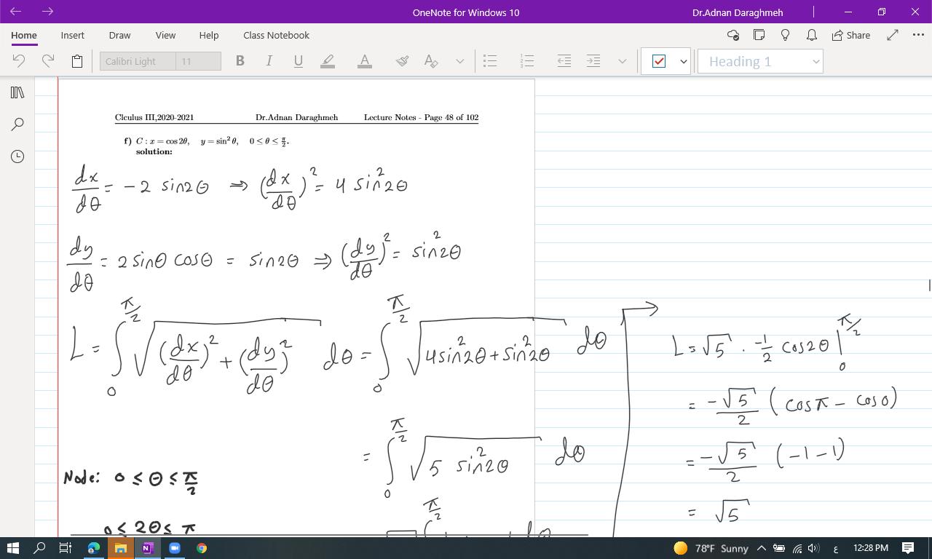Open the font name Calibri Light box

(138, 61)
